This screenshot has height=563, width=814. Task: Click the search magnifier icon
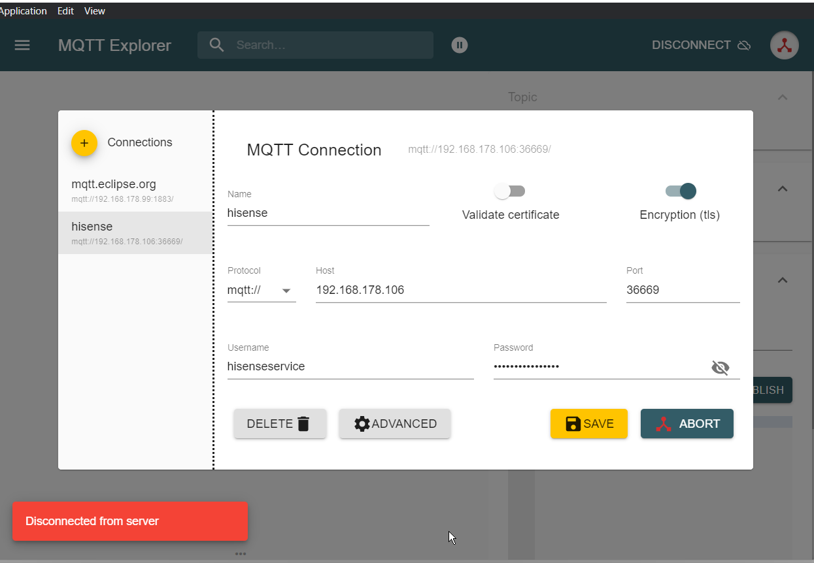(x=216, y=45)
